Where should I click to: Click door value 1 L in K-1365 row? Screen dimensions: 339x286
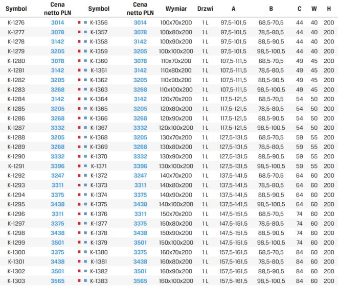(x=205, y=109)
